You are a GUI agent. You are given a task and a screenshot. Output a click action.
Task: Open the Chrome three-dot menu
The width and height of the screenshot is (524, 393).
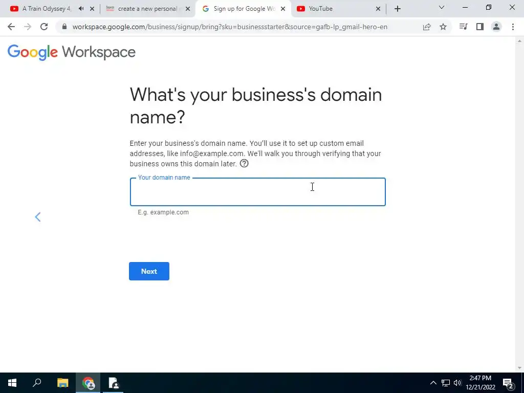513,27
